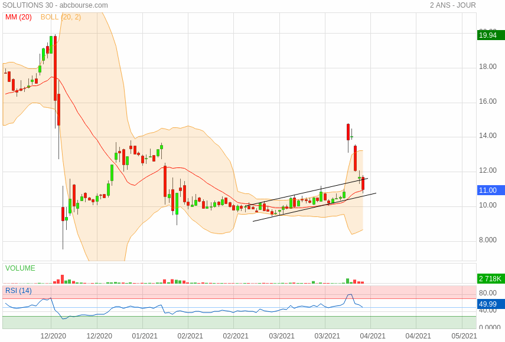Click the blue 11.00 last price tag
Image resolution: width=505 pixels, height=342 pixels.
pyautogui.click(x=491, y=190)
